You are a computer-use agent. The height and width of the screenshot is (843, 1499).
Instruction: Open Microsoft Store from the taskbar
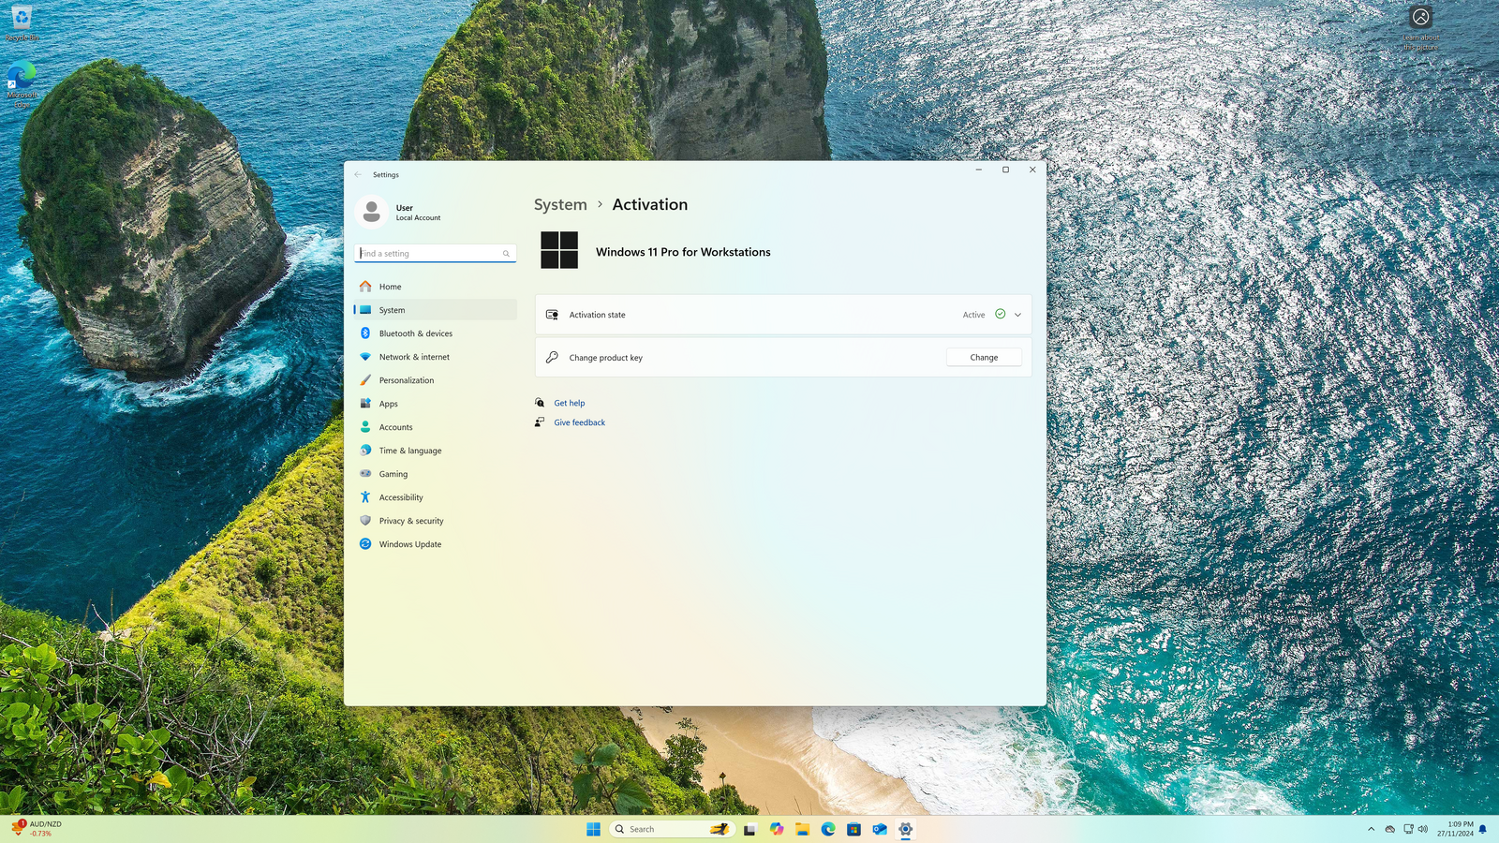(853, 829)
